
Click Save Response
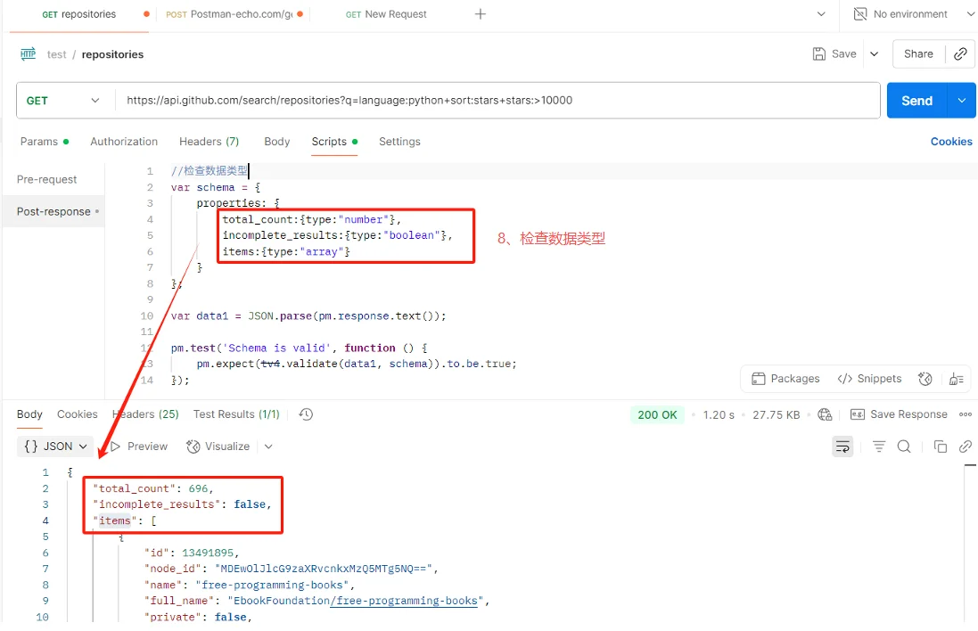pos(899,414)
